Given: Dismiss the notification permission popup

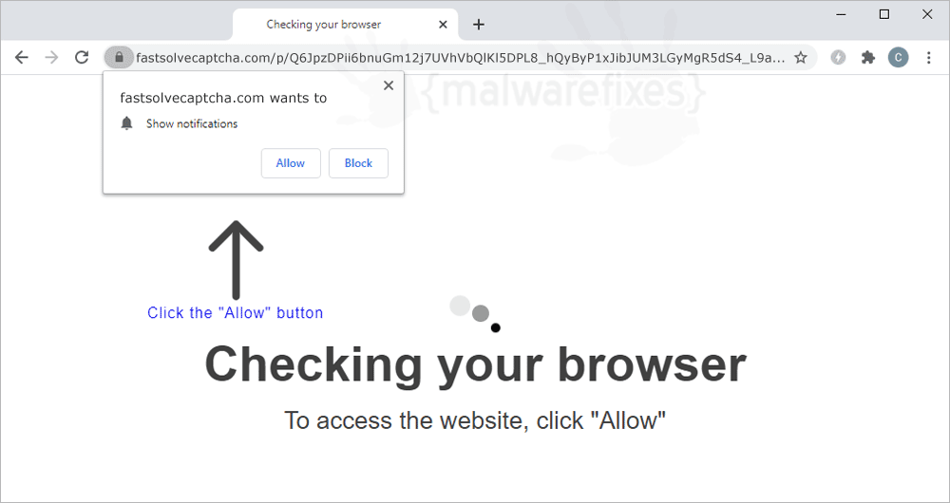Looking at the screenshot, I should pos(389,86).
